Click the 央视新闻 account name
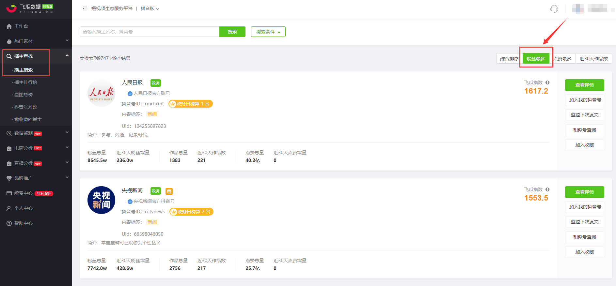This screenshot has width=616, height=286. (132, 190)
